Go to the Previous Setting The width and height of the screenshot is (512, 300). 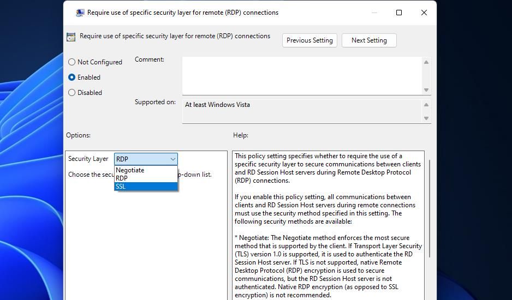(x=309, y=40)
